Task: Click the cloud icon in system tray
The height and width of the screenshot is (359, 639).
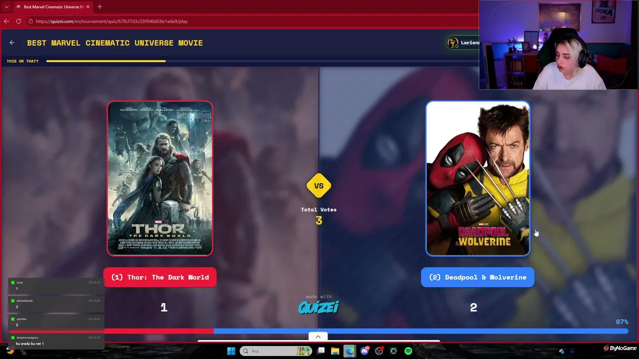Action: click(x=562, y=351)
